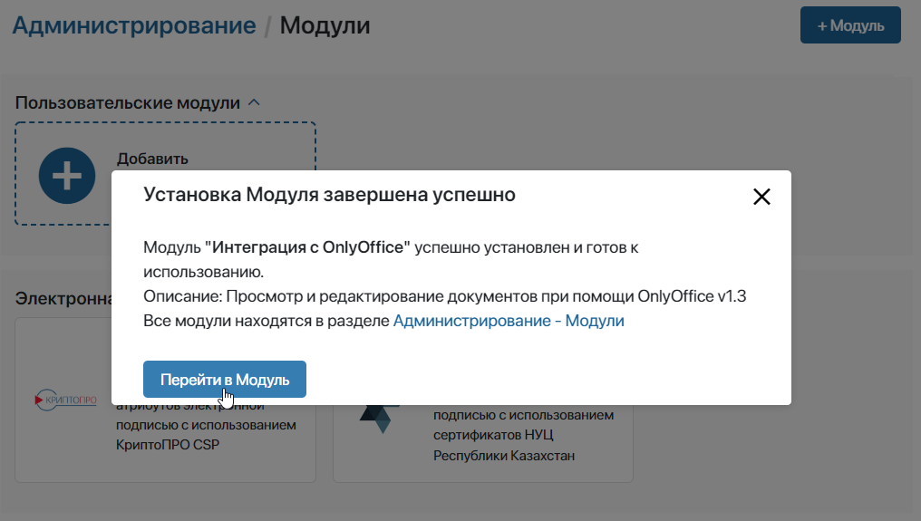This screenshot has width=921, height=521.
Task: Open the "Администрирование - Модули" link
Action: (508, 321)
